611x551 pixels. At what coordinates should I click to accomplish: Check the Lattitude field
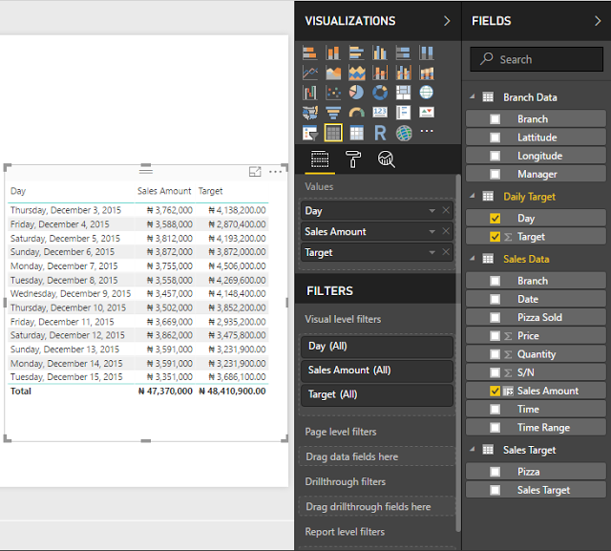point(495,138)
